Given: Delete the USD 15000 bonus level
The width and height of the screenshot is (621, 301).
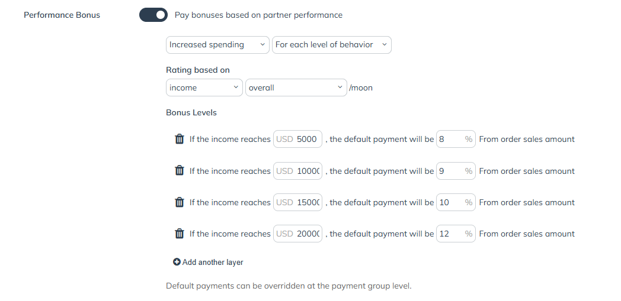Looking at the screenshot, I should pyautogui.click(x=180, y=202).
